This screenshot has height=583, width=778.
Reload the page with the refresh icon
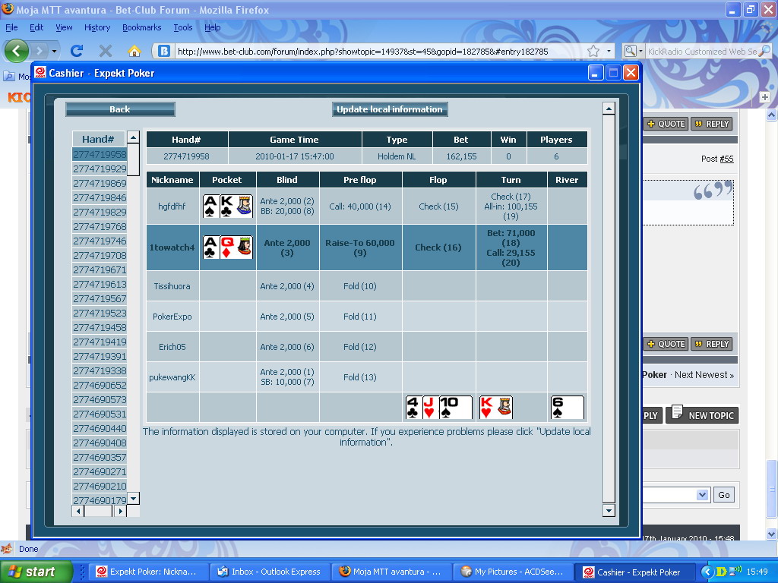coord(77,51)
